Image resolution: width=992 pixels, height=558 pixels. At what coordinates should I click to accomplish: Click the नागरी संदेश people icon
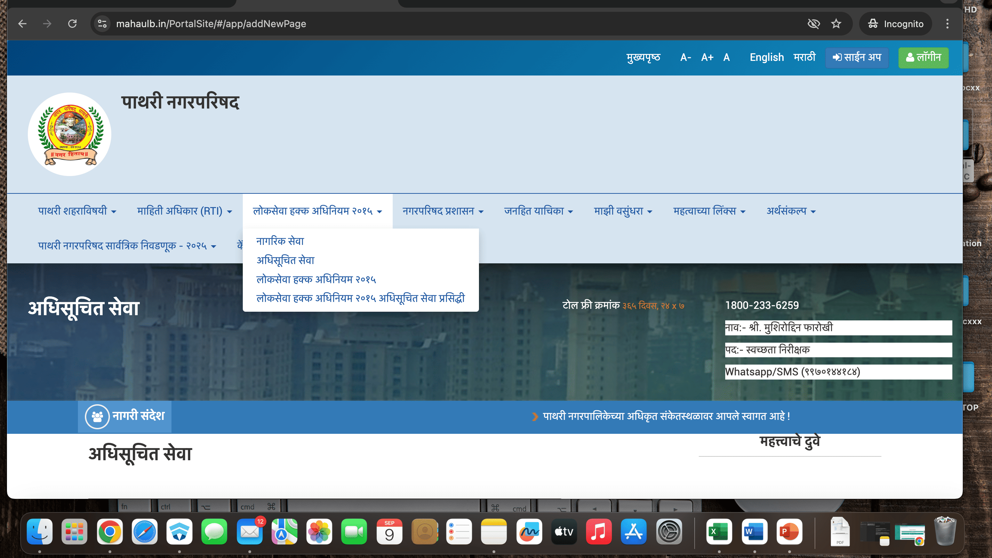pyautogui.click(x=97, y=416)
